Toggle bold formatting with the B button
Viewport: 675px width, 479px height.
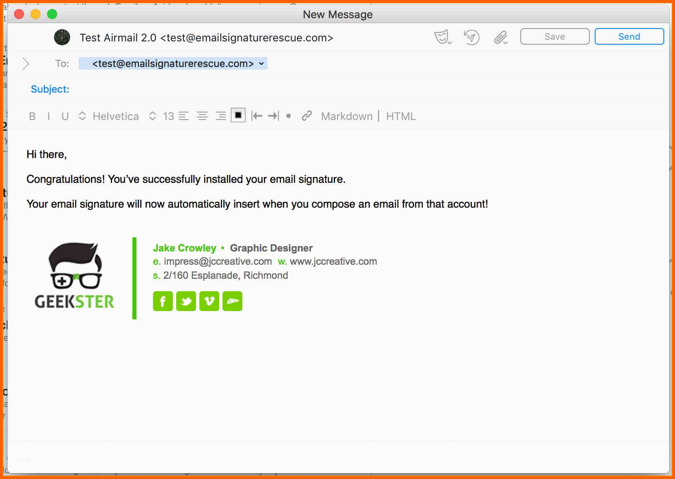pyautogui.click(x=32, y=116)
